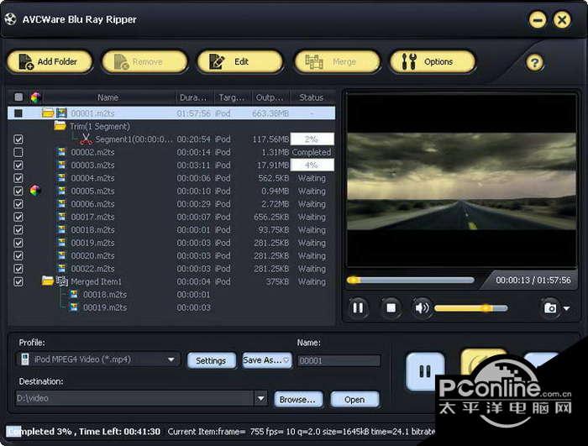Click the video file icon of 00004.m2ts
Viewport: 588px width, 446px height.
click(61, 178)
